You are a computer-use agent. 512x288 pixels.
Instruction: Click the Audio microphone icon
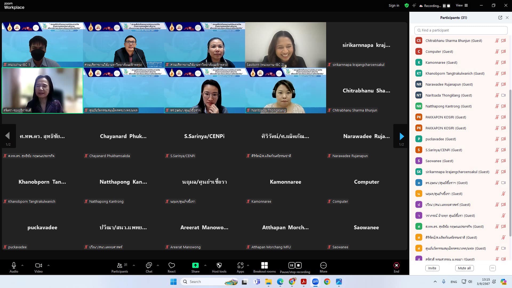14,265
